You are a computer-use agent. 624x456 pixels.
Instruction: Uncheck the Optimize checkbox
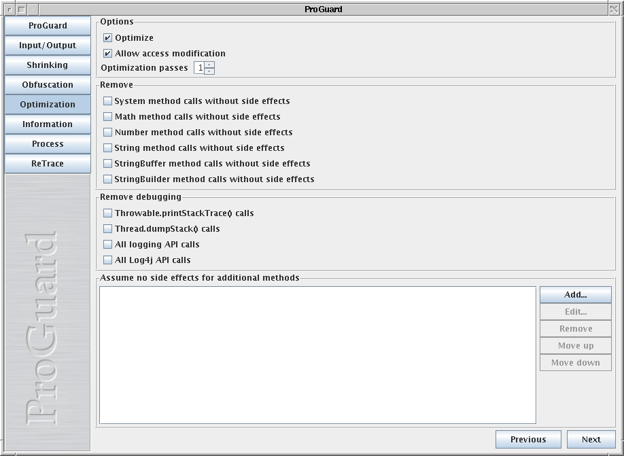(x=107, y=38)
